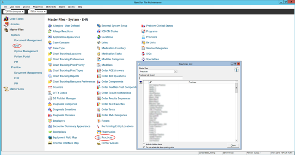Open the File menu

(x=5, y=7)
